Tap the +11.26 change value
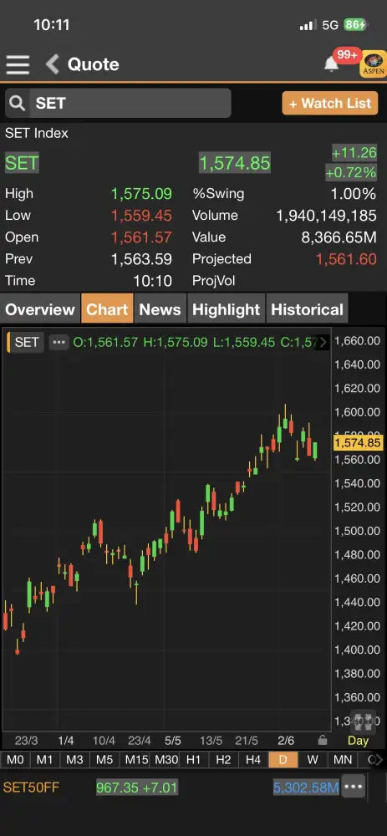The width and height of the screenshot is (387, 836). (354, 152)
